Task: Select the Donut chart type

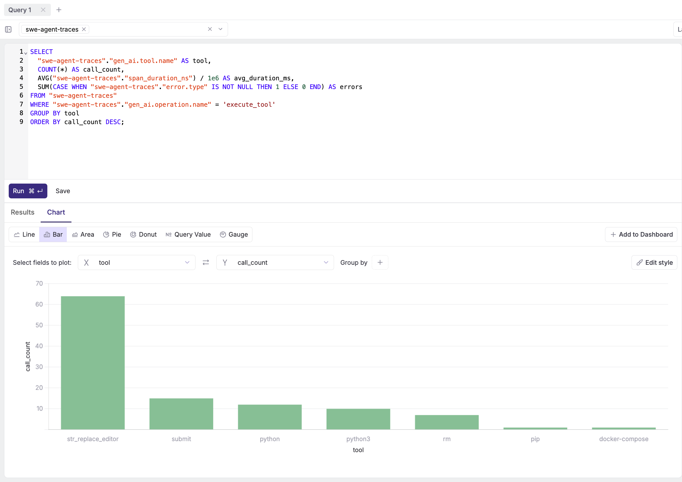Action: tap(143, 234)
